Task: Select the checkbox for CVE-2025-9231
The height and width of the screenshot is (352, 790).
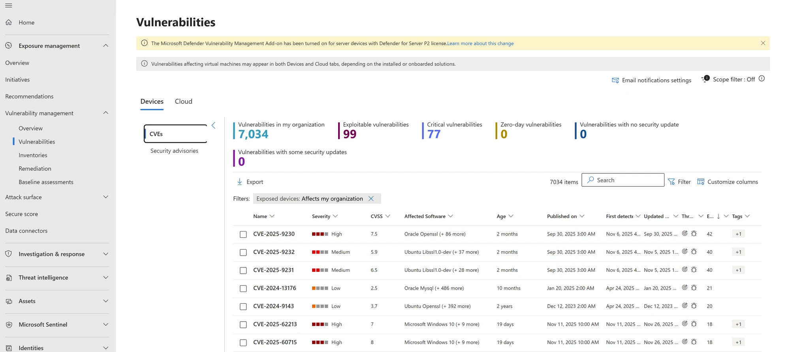Action: (x=243, y=271)
